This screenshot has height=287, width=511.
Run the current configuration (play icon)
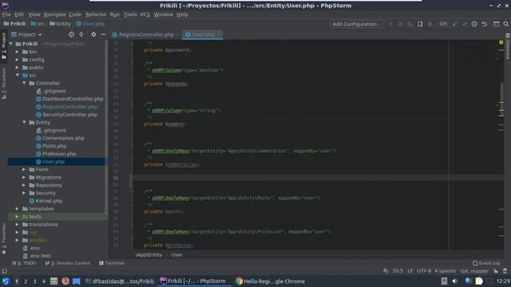(x=390, y=24)
